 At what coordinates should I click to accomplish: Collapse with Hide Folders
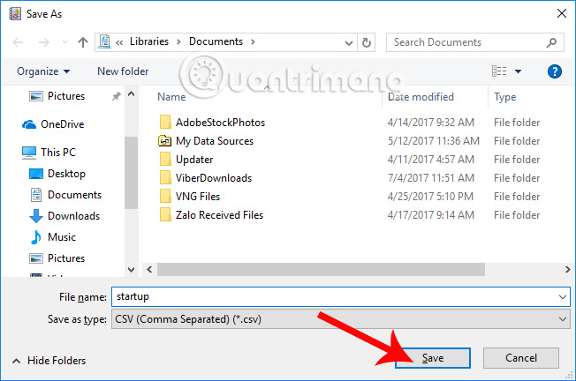click(x=49, y=361)
